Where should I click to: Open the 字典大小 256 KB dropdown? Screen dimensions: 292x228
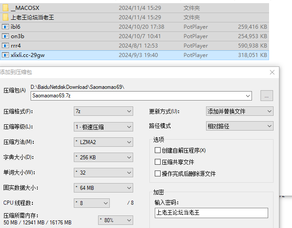coord(103,158)
